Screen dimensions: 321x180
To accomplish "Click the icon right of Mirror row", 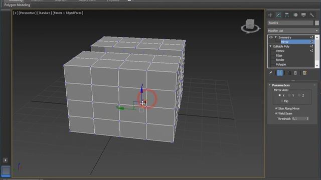I will pos(312,42).
